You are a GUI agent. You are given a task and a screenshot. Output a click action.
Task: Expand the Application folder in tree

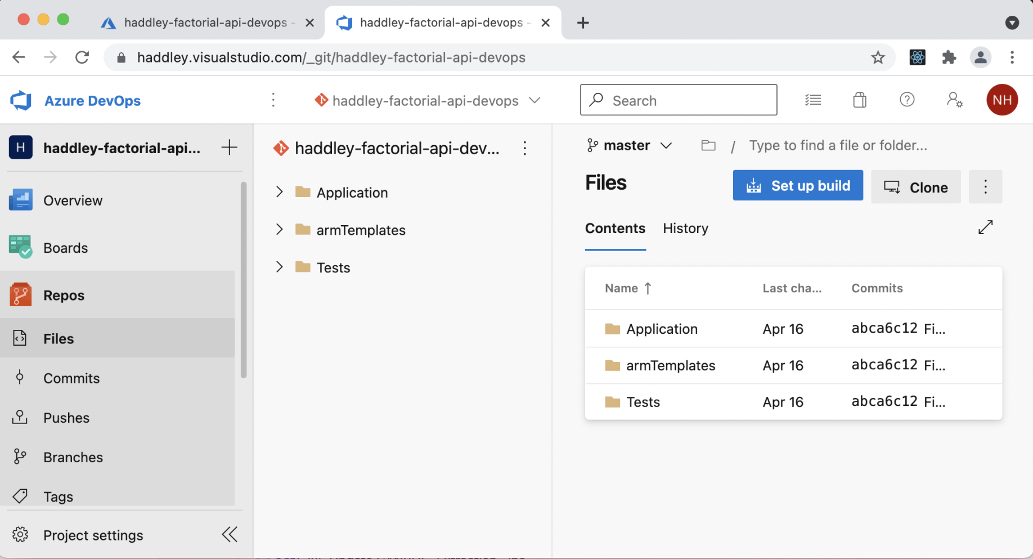[279, 192]
